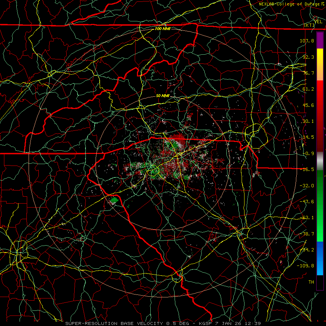Click the -0.9 legend value
326x326 pixels.
tap(308, 154)
